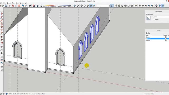Toggle the highlighted Display Section Cuts button
This screenshot has height=95, width=169.
[163, 6]
